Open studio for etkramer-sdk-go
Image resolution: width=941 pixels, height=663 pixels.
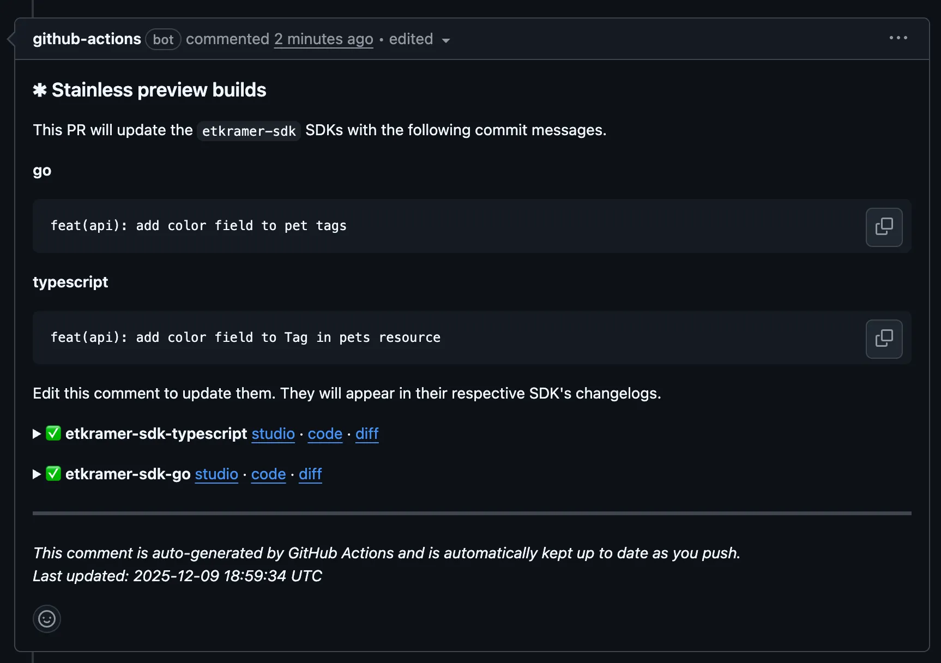coord(216,474)
